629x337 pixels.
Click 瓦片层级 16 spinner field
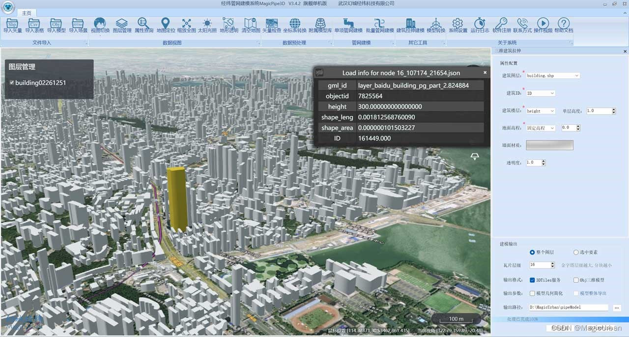coord(542,265)
